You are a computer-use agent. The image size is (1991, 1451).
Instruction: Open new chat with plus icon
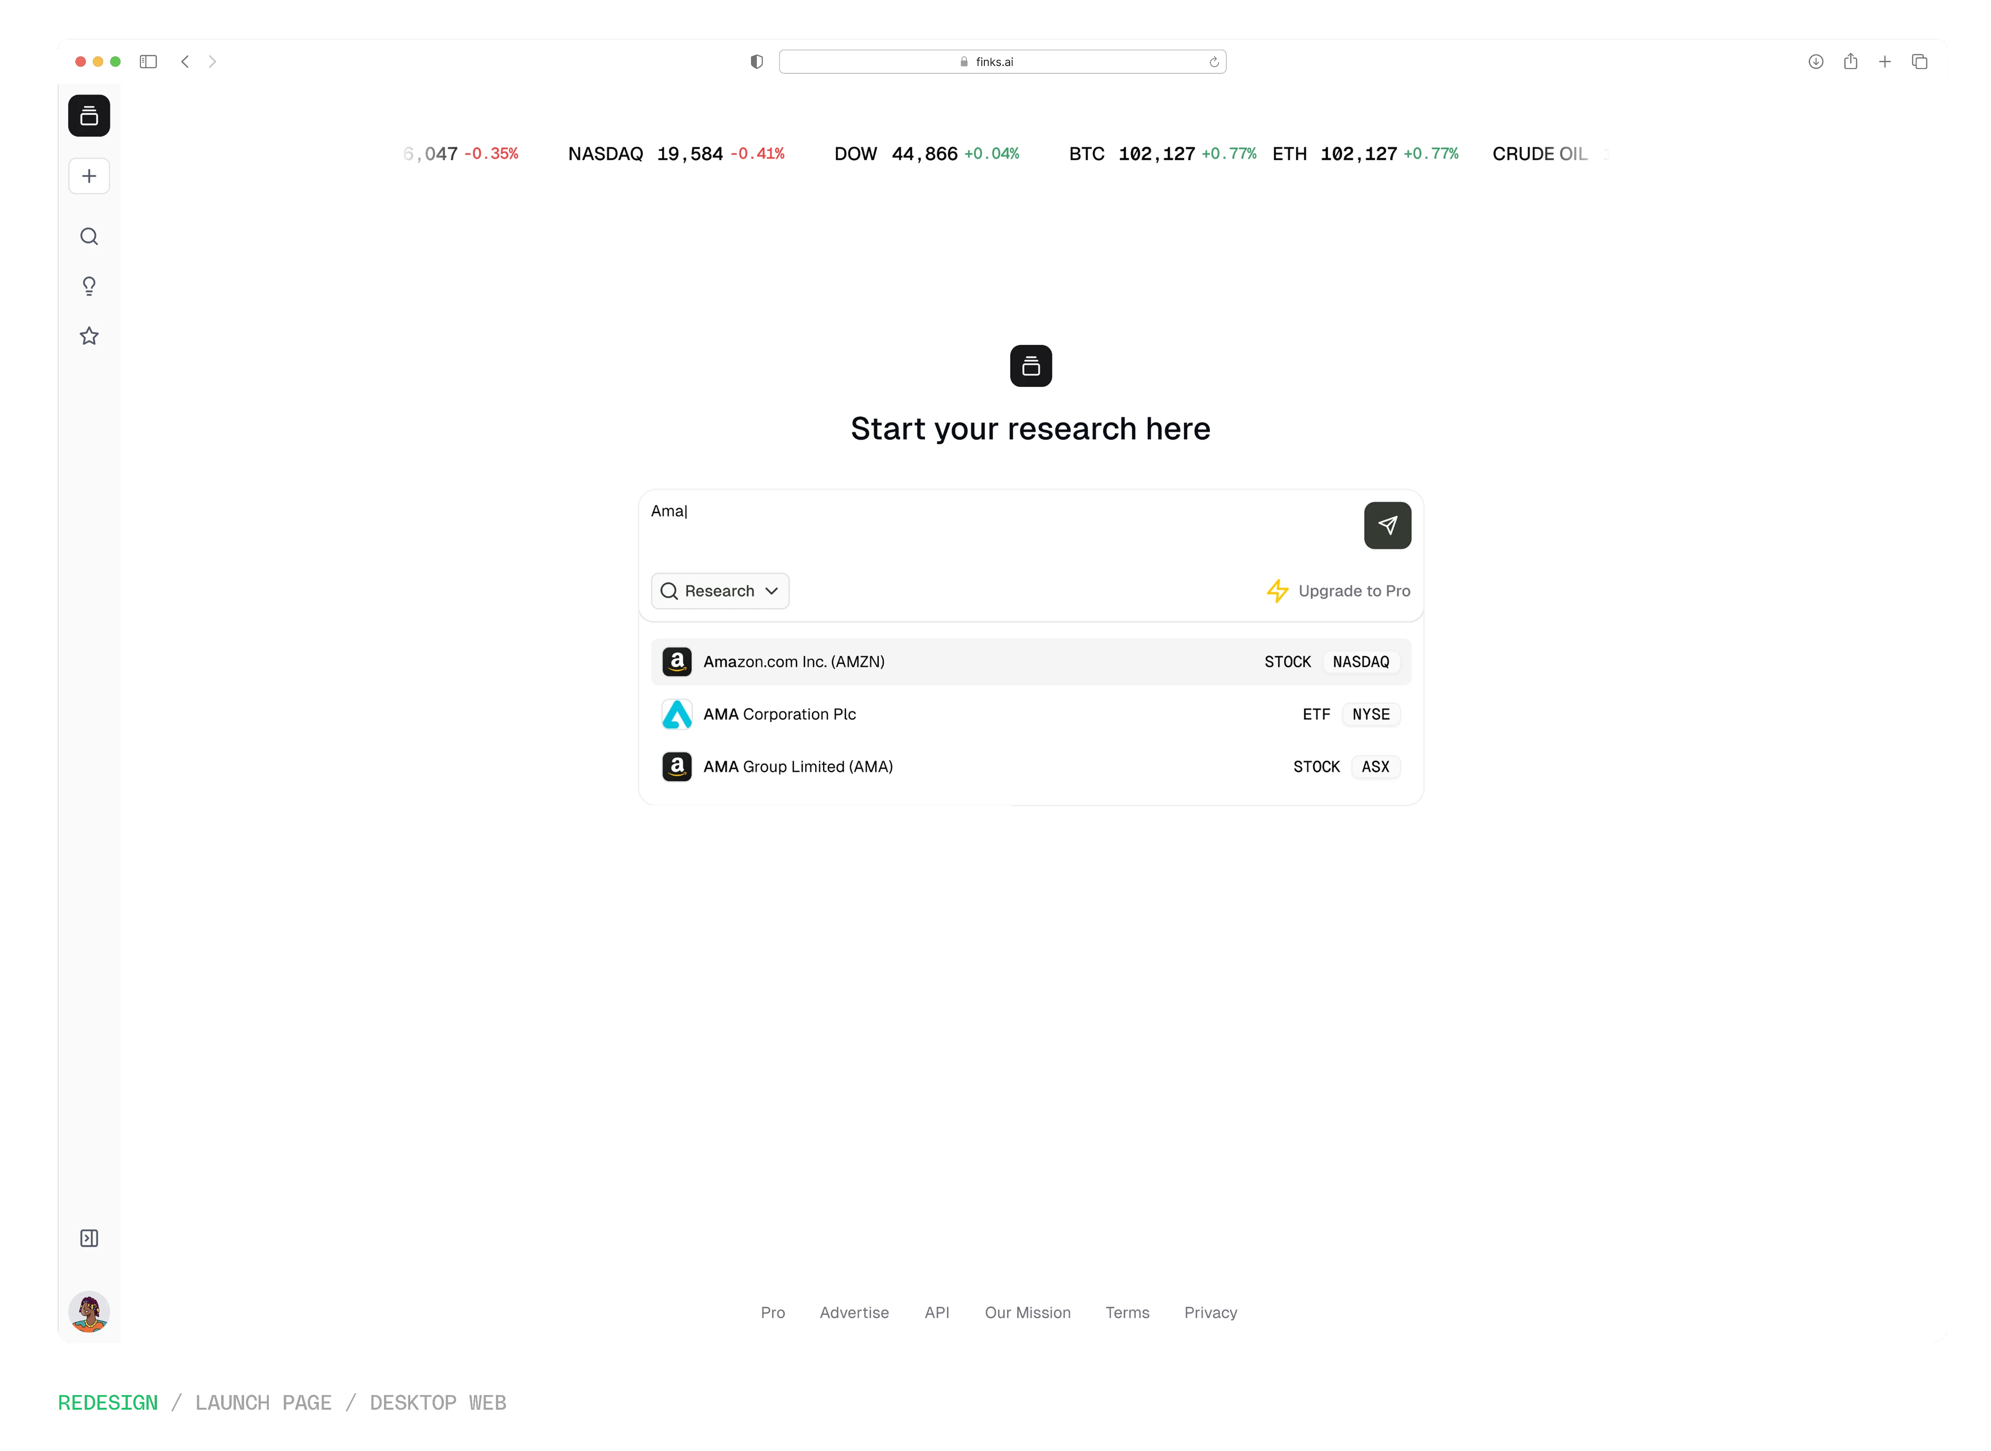(89, 176)
